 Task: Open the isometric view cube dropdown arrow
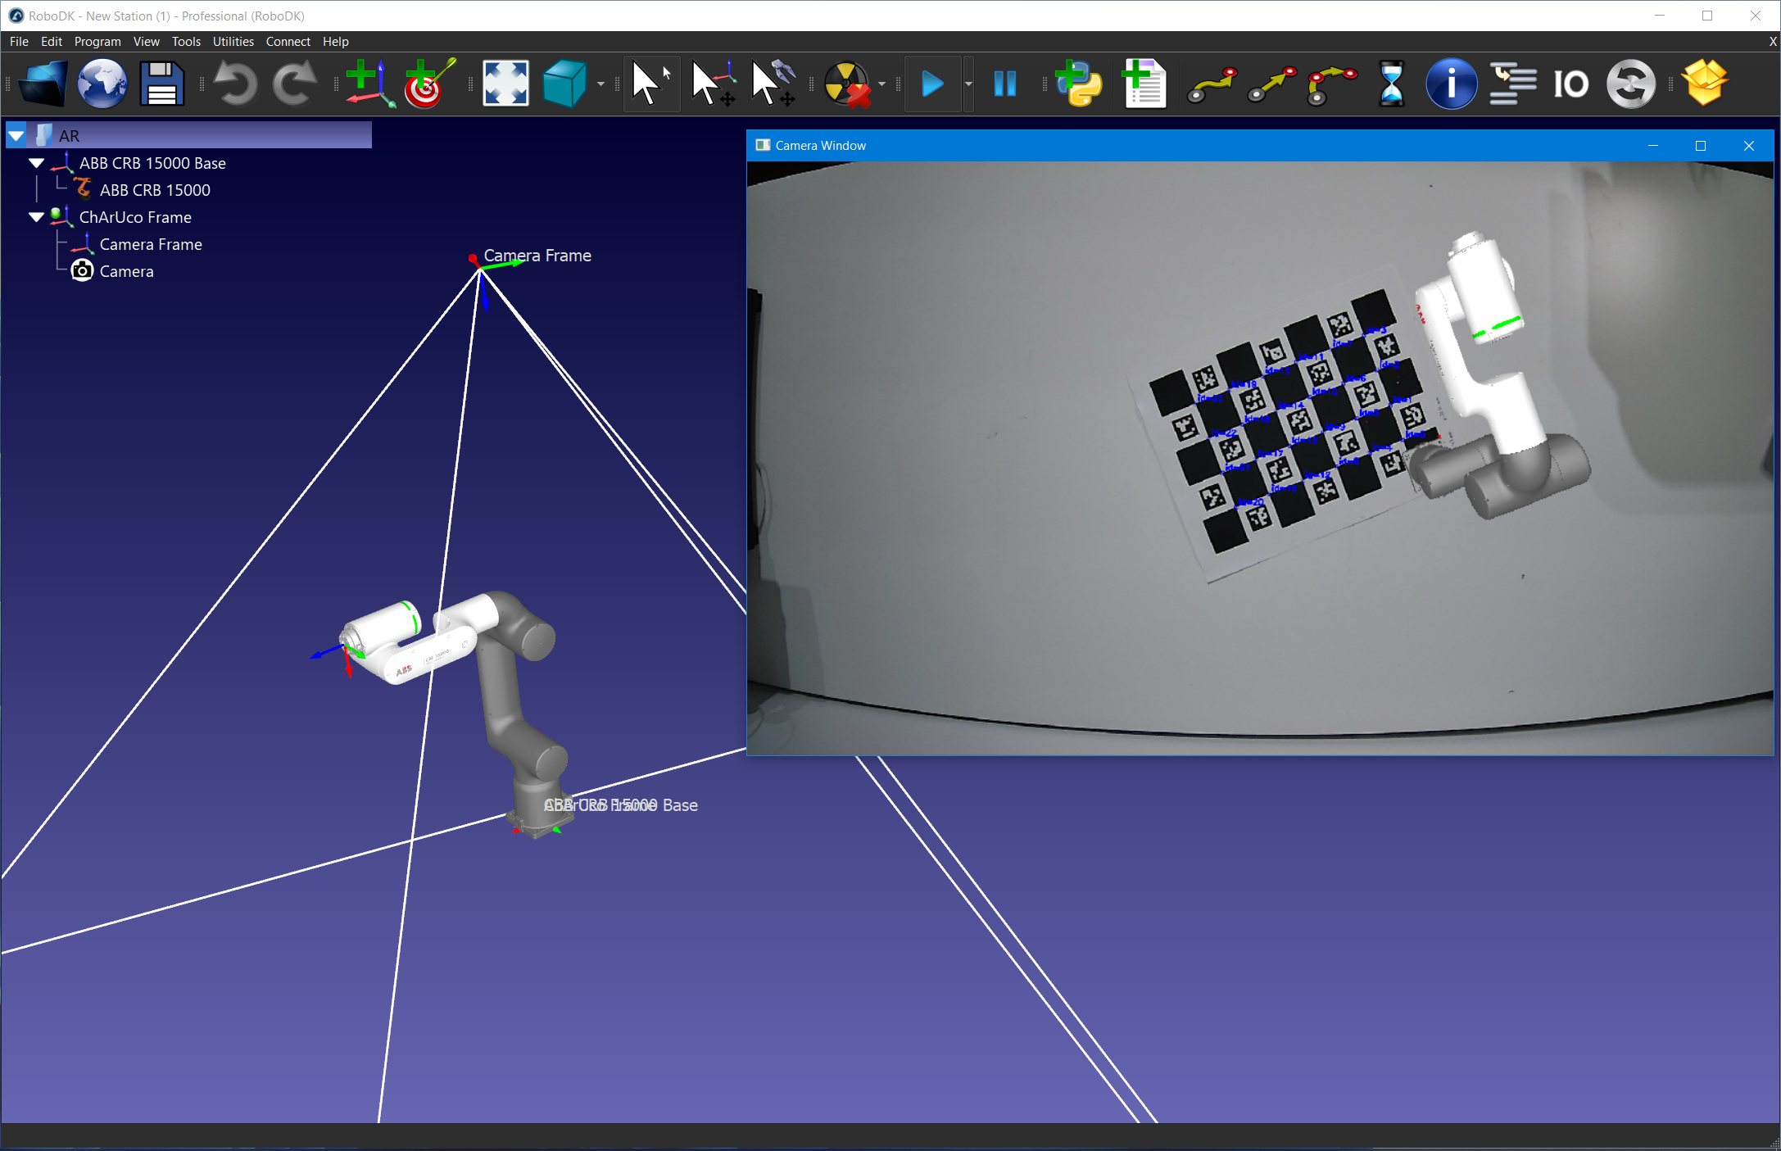click(x=600, y=84)
